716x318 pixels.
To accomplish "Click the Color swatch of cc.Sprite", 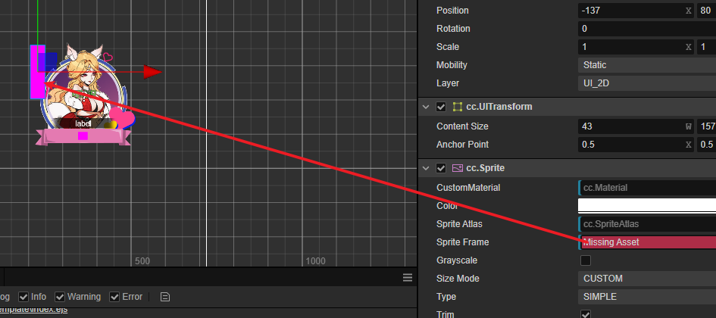I will [646, 205].
